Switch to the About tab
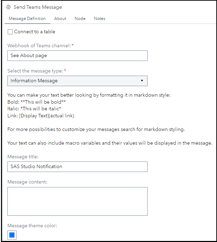 point(60,19)
